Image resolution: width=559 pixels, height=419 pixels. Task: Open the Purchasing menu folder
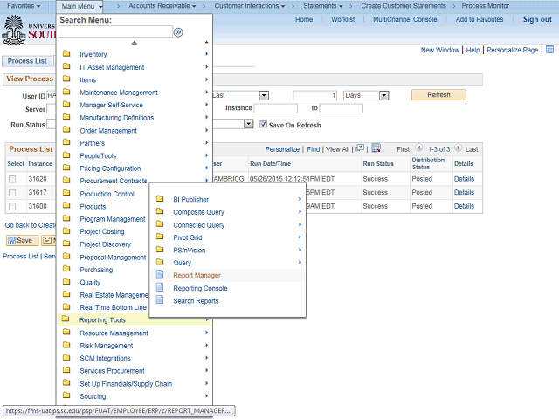(96, 270)
